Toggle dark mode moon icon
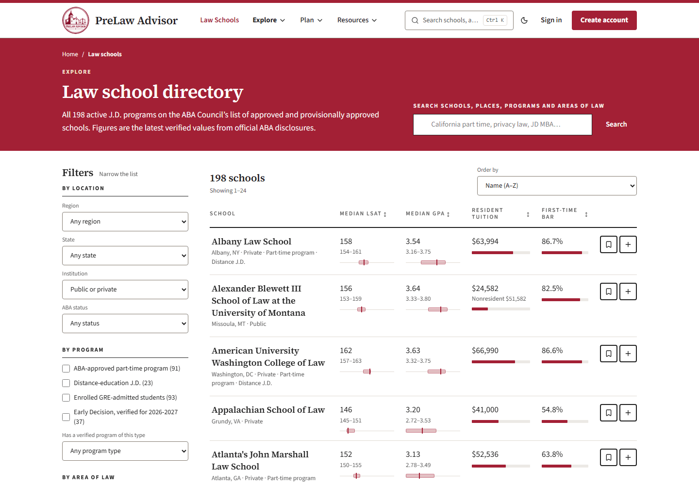699x485 pixels. click(524, 20)
